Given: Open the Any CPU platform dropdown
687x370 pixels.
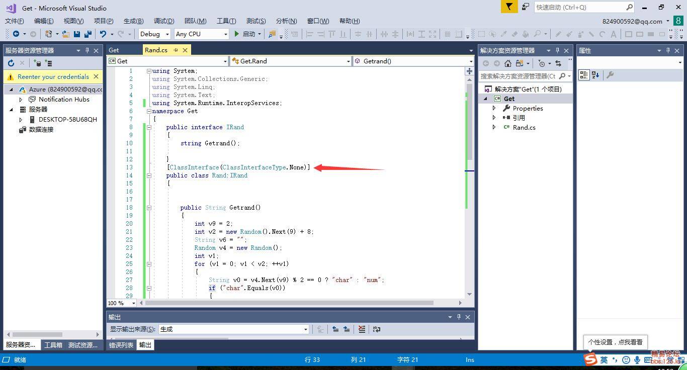Looking at the screenshot, I should pos(201,34).
